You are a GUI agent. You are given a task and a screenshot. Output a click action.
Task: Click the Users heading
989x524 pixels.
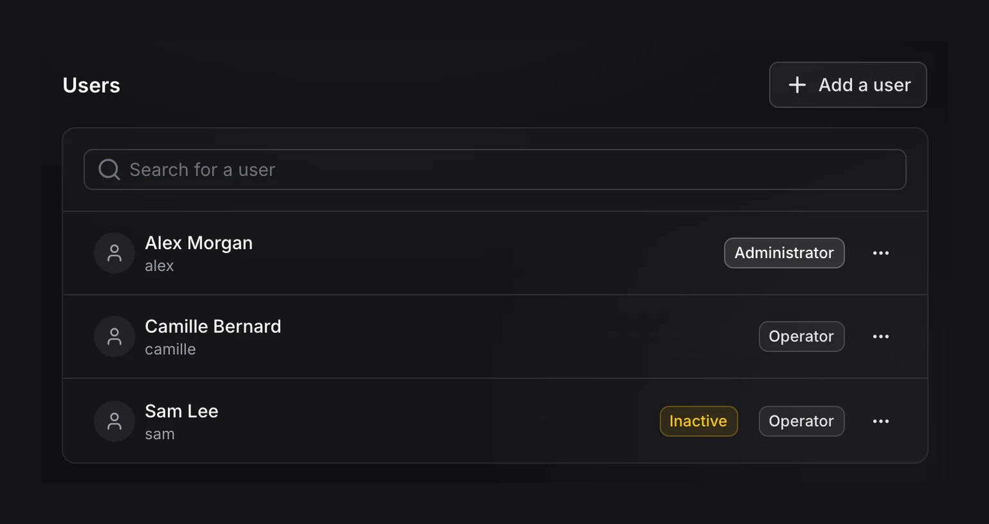(x=91, y=85)
